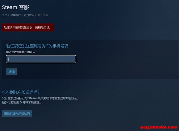
Task: Click the 验证码已发送至尾号 heading text
Action: (37, 46)
